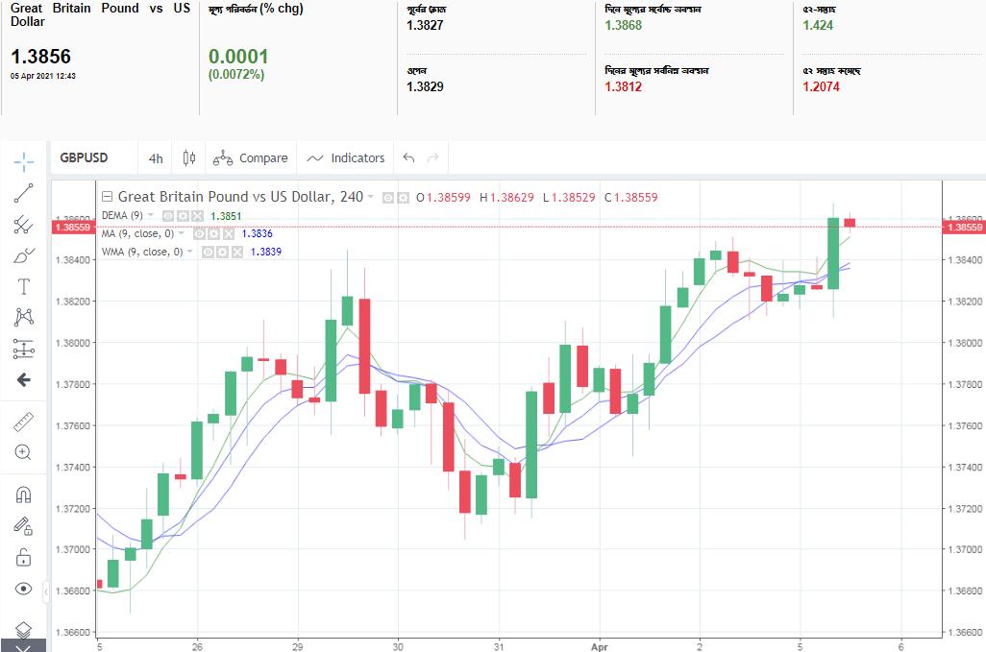
Task: Open the 4h timeframe selector
Action: tap(156, 158)
